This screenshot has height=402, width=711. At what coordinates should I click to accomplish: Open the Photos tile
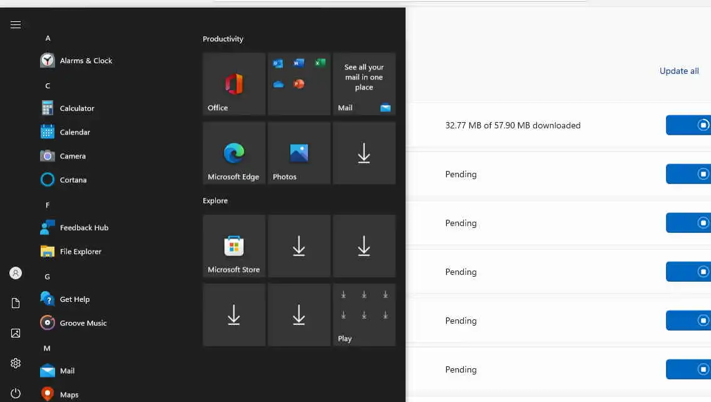tap(299, 153)
